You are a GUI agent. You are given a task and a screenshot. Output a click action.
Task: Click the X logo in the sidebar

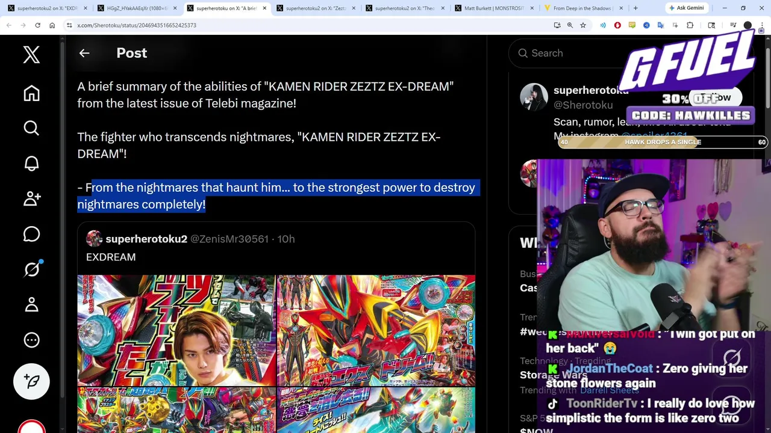31,55
